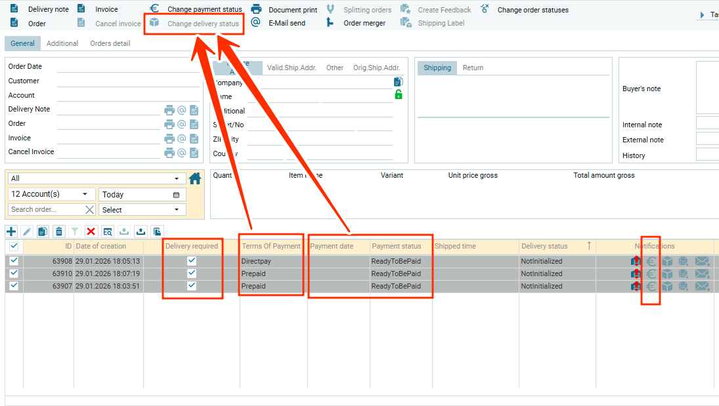Click Change order statuses button
The image size is (719, 406).
tap(533, 10)
